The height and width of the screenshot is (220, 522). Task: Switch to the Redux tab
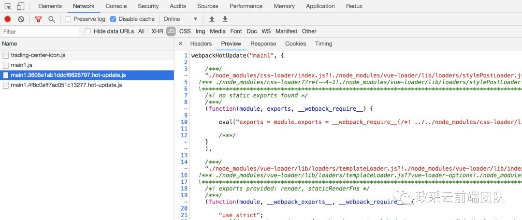click(354, 6)
